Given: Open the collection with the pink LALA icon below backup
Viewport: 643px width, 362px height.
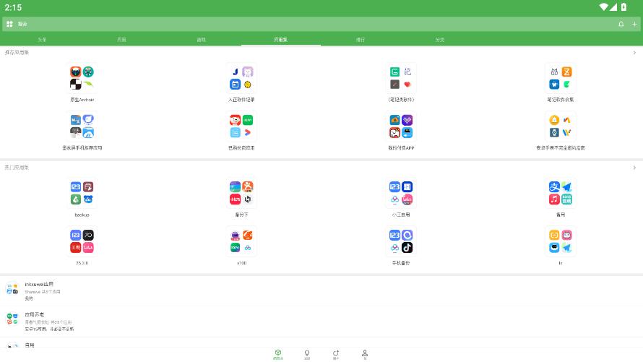Looking at the screenshot, I should (82, 246).
